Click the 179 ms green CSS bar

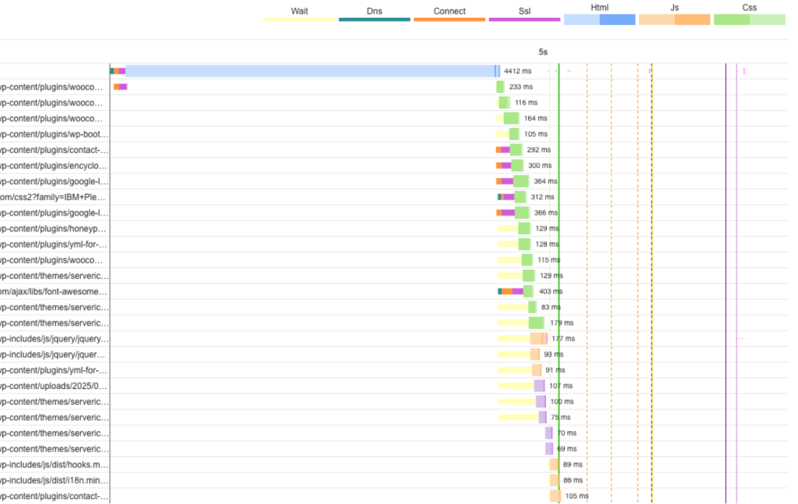tap(536, 323)
